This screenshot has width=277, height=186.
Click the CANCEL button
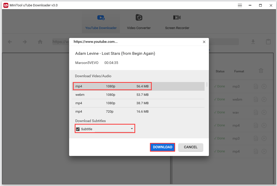(191, 147)
